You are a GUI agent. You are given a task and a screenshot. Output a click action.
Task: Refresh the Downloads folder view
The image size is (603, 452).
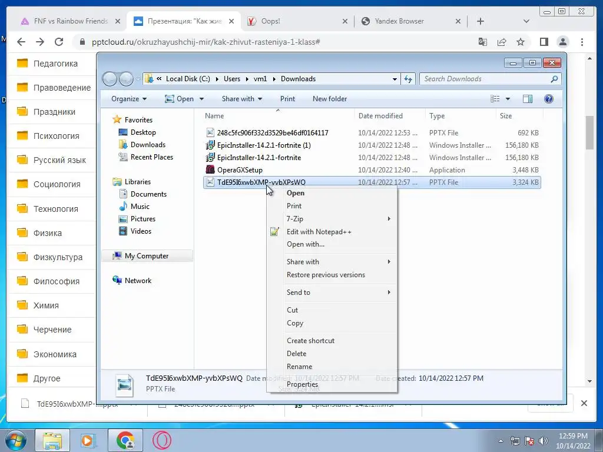pyautogui.click(x=408, y=79)
